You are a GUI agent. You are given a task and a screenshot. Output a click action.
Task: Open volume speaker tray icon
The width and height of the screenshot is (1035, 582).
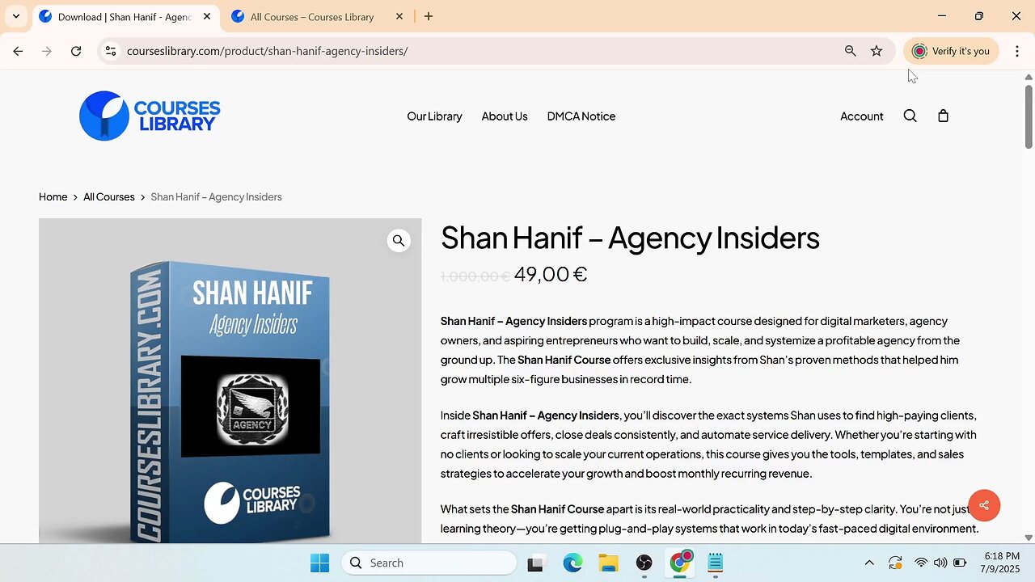point(940,563)
